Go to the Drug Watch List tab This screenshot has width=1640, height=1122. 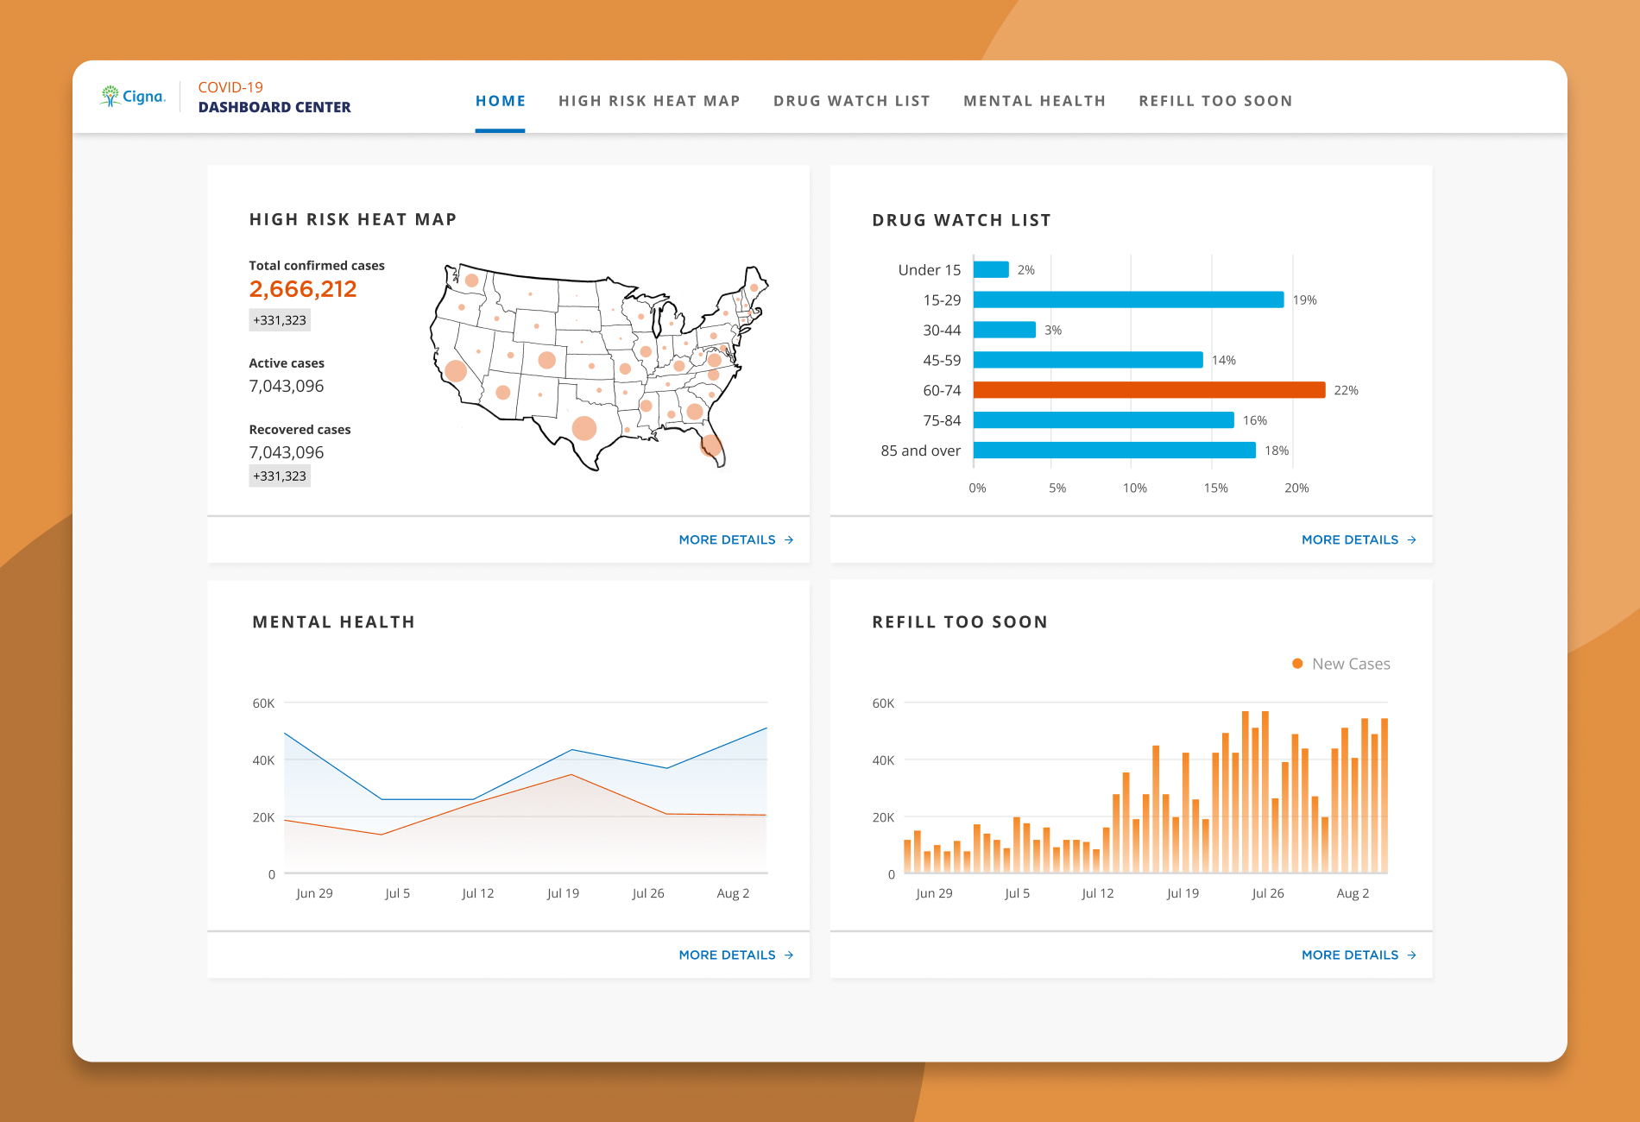(x=852, y=101)
